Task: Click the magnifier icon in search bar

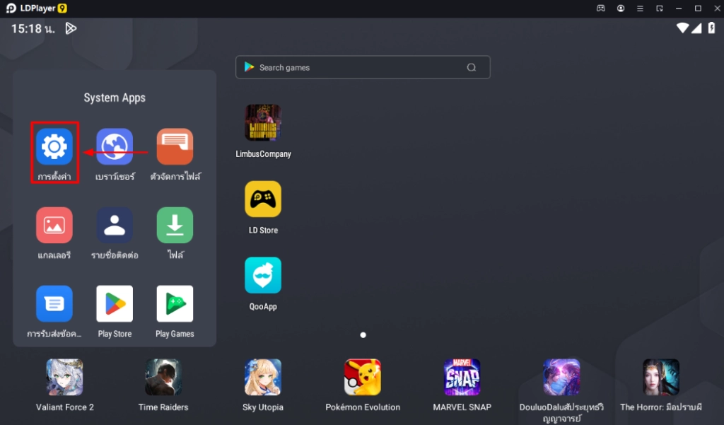Action: click(x=472, y=67)
